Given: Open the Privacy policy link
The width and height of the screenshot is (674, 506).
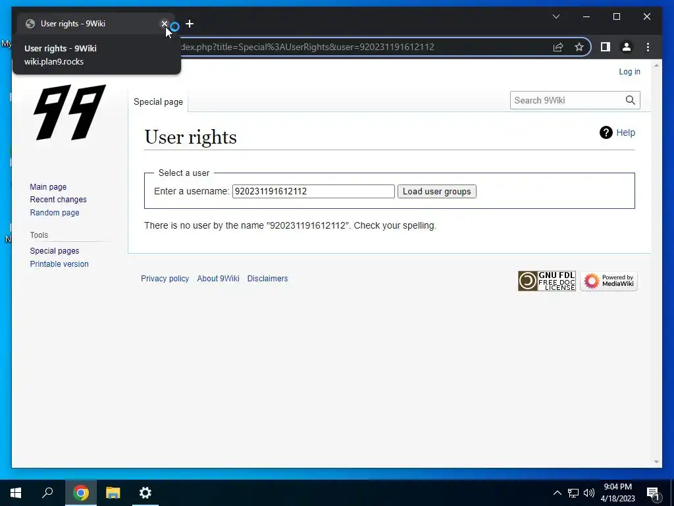Looking at the screenshot, I should [x=165, y=279].
